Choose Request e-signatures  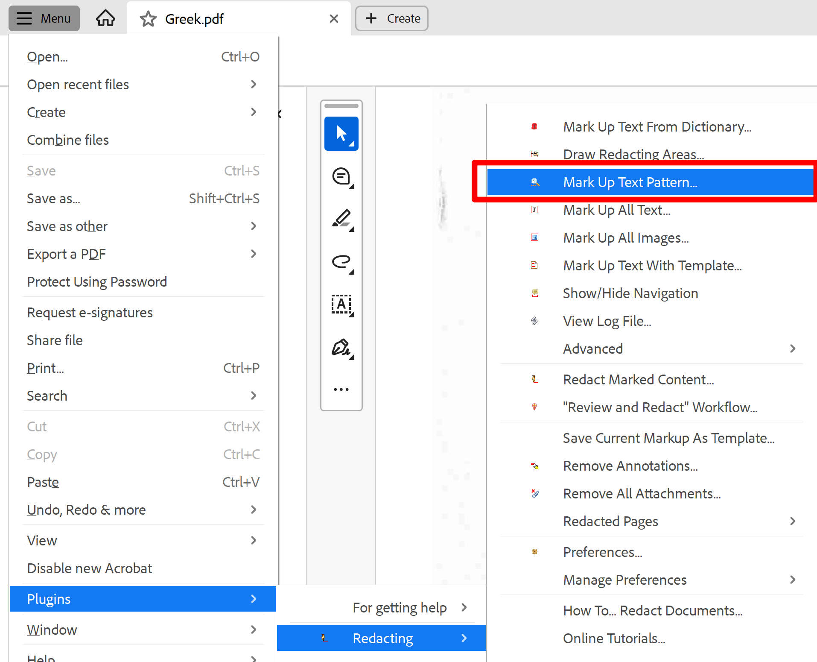coord(143,312)
